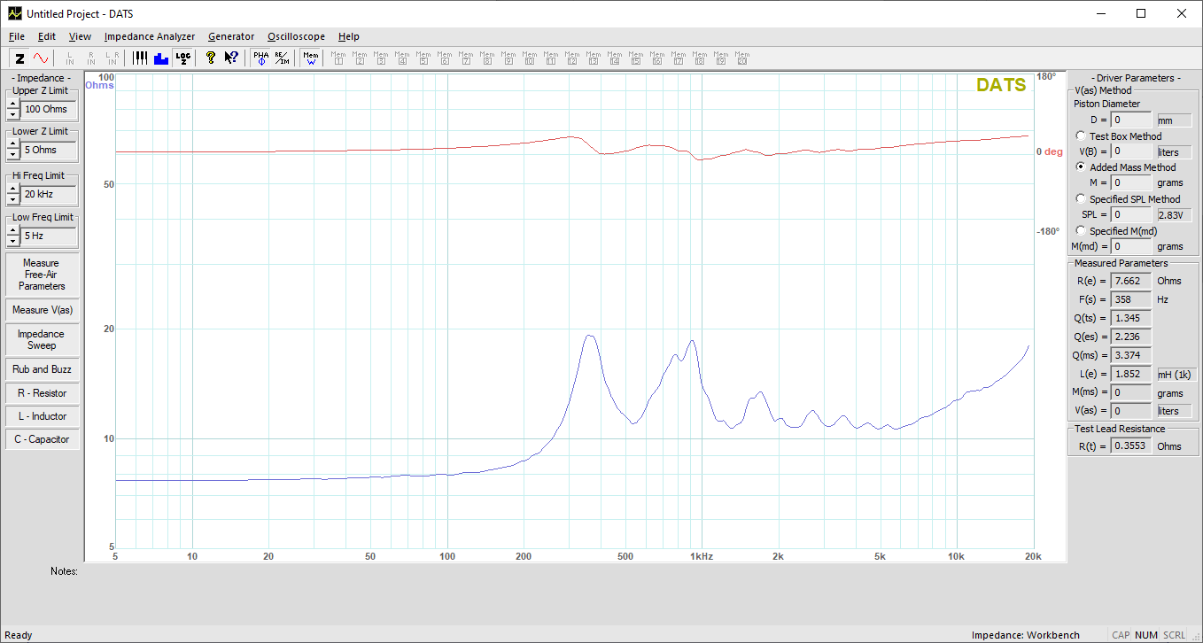Open the Impedance Analyzer menu

click(150, 36)
